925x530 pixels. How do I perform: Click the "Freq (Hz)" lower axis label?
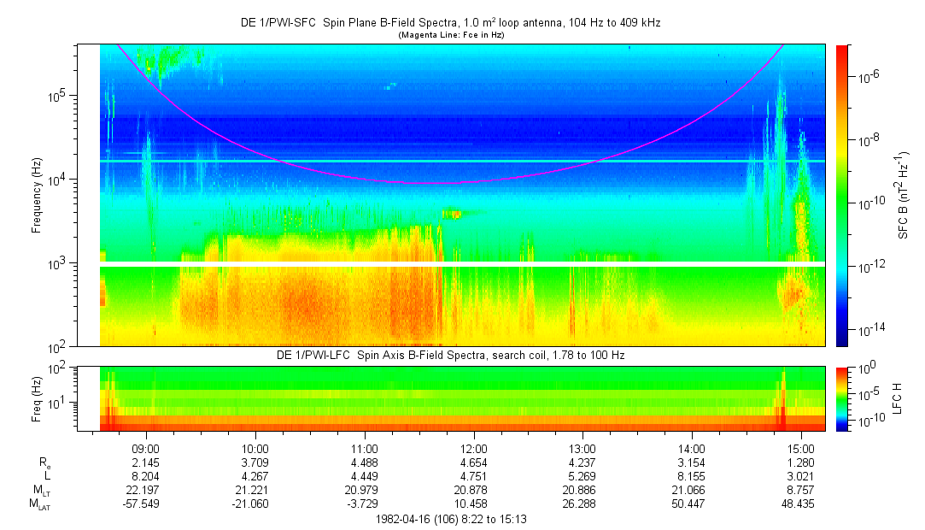[37, 398]
